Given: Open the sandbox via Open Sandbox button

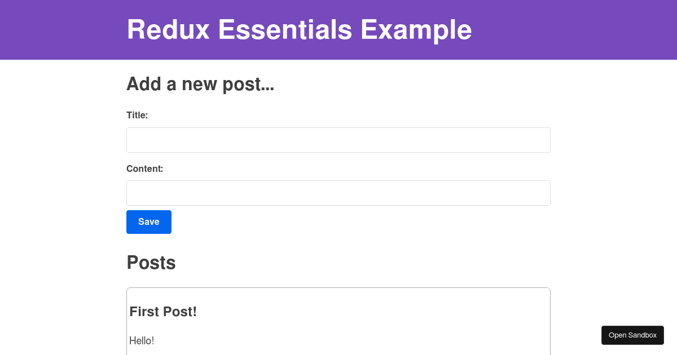Looking at the screenshot, I should pos(632,335).
